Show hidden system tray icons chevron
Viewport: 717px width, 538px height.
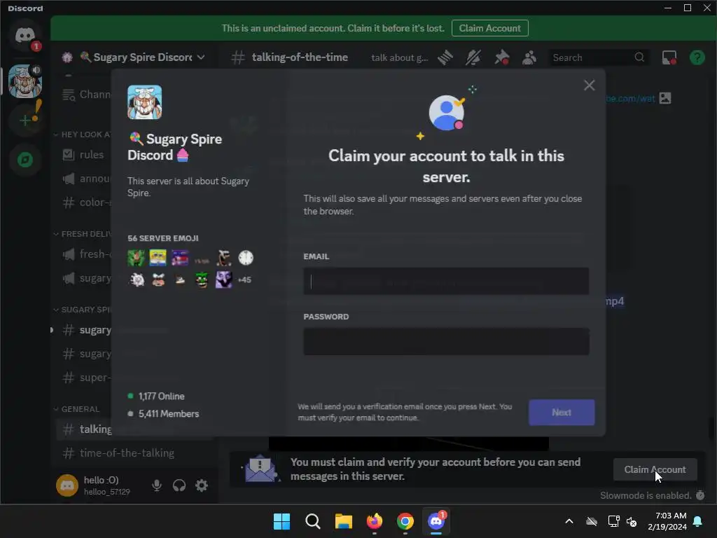pos(569,521)
